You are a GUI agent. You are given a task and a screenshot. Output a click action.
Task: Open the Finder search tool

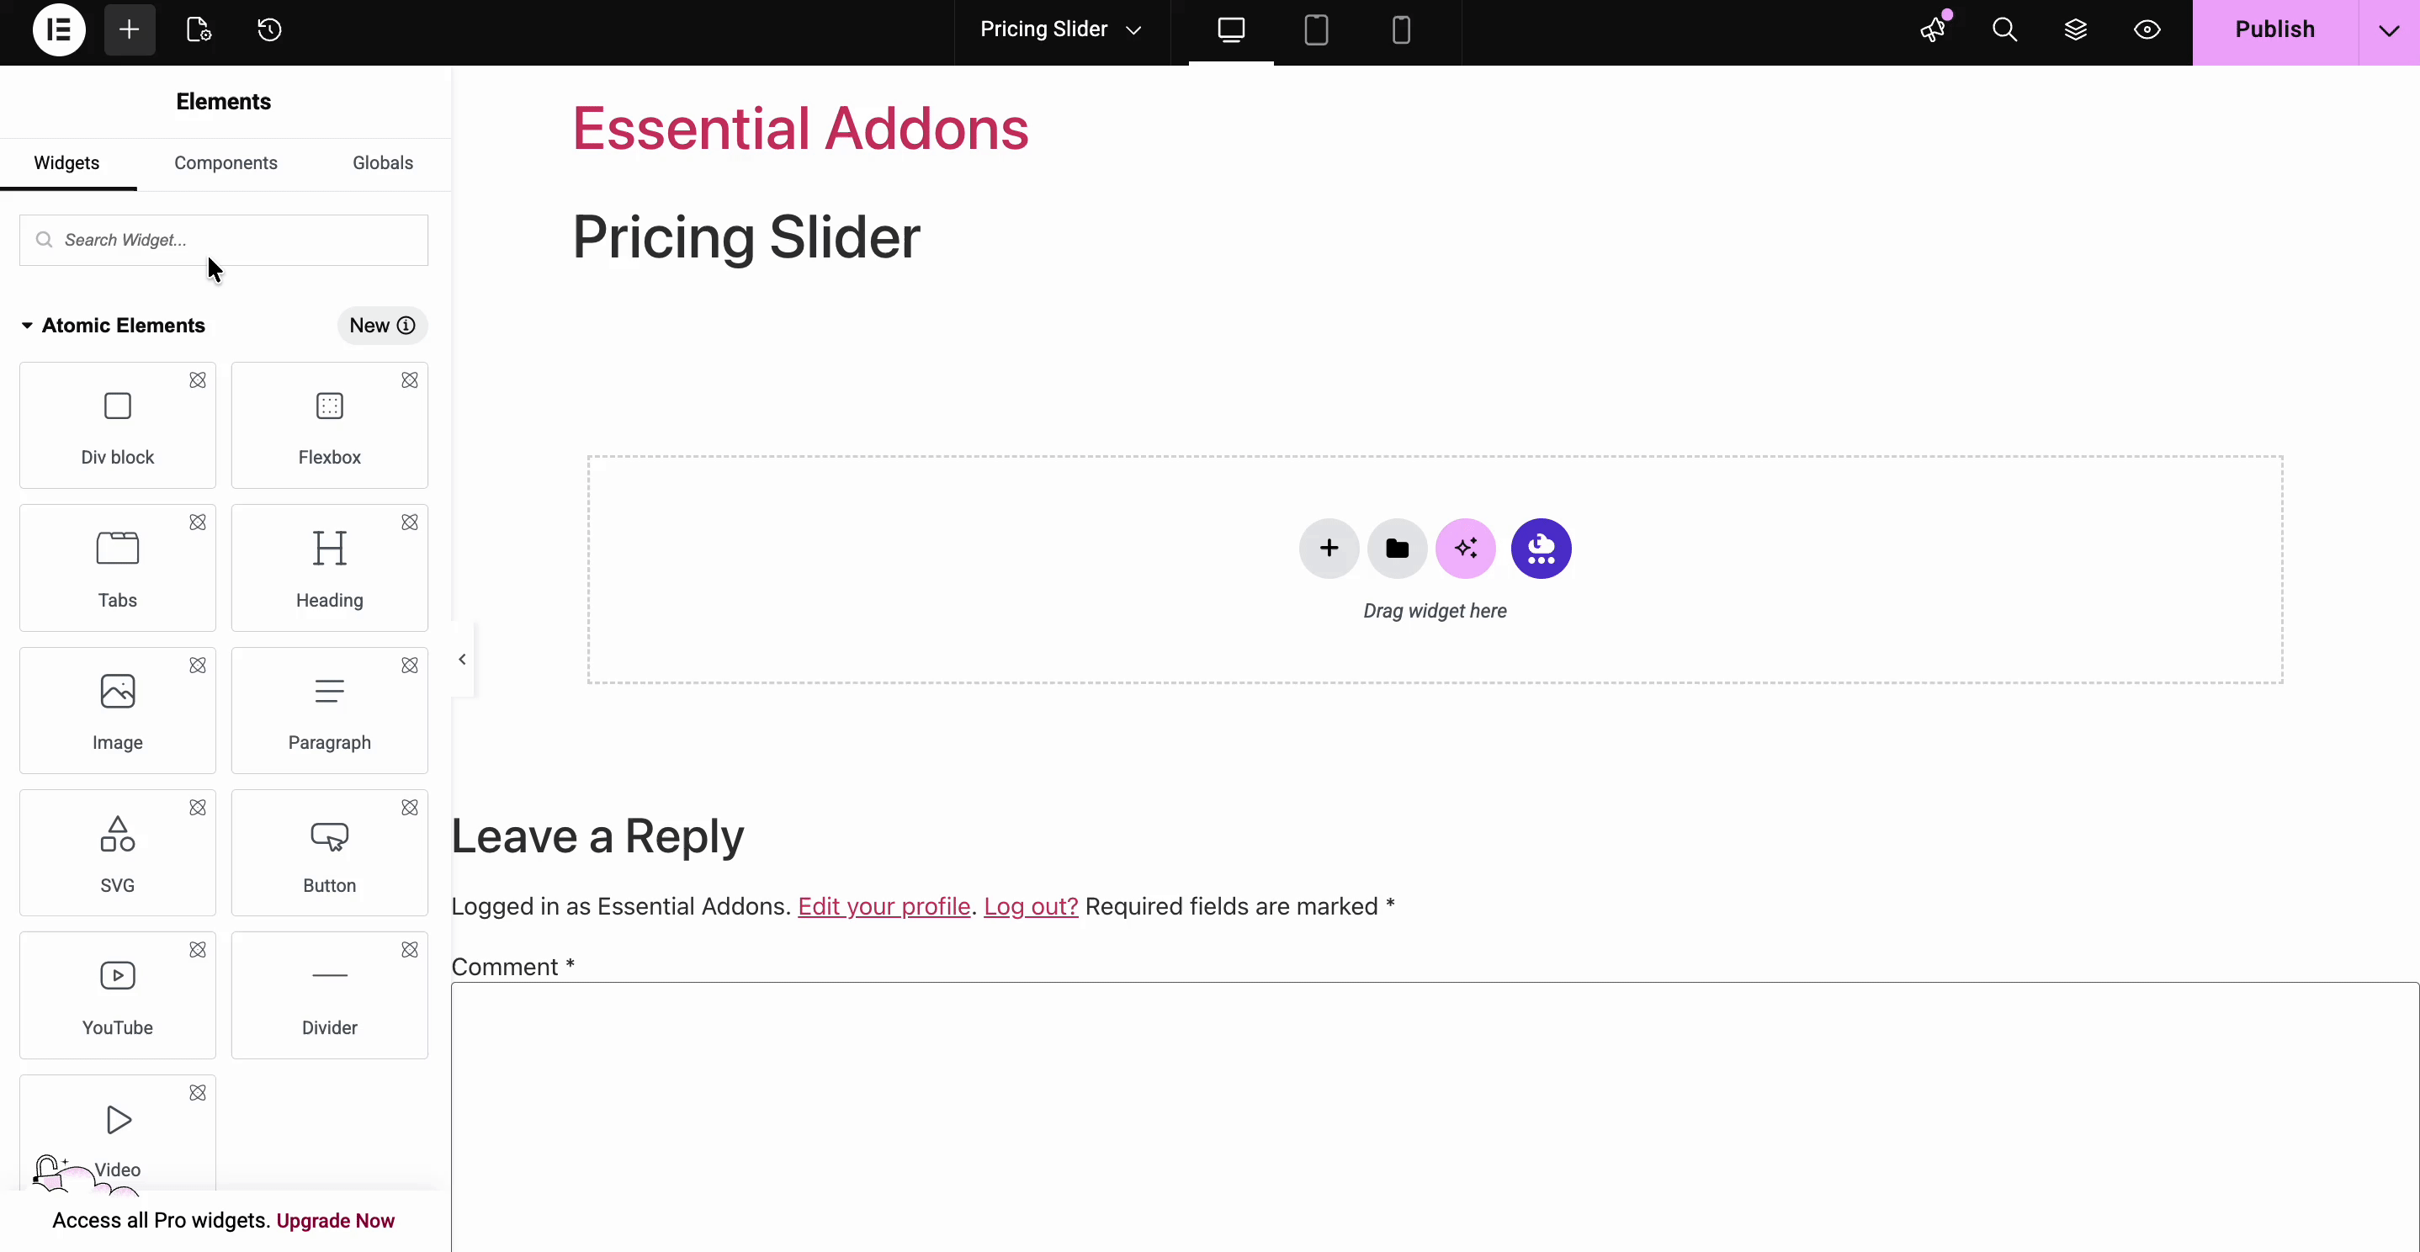tap(2005, 29)
